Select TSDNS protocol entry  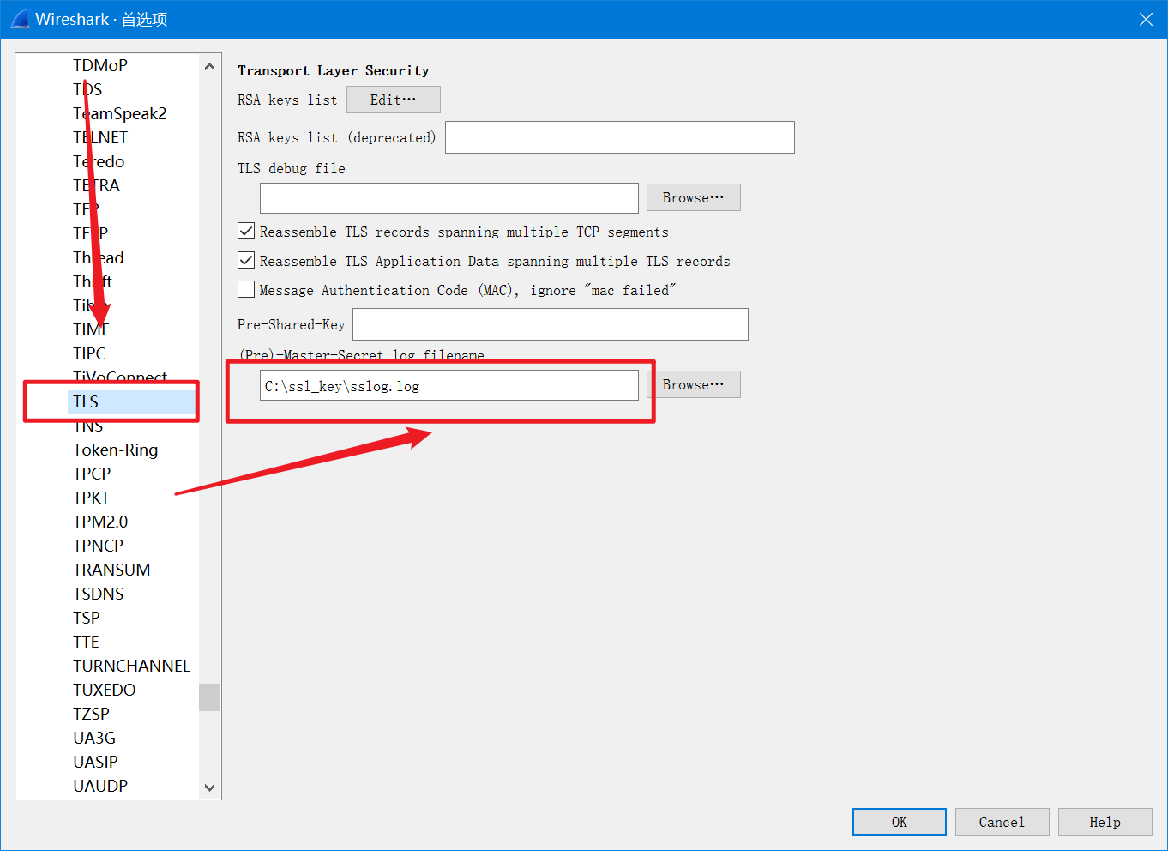coord(99,594)
